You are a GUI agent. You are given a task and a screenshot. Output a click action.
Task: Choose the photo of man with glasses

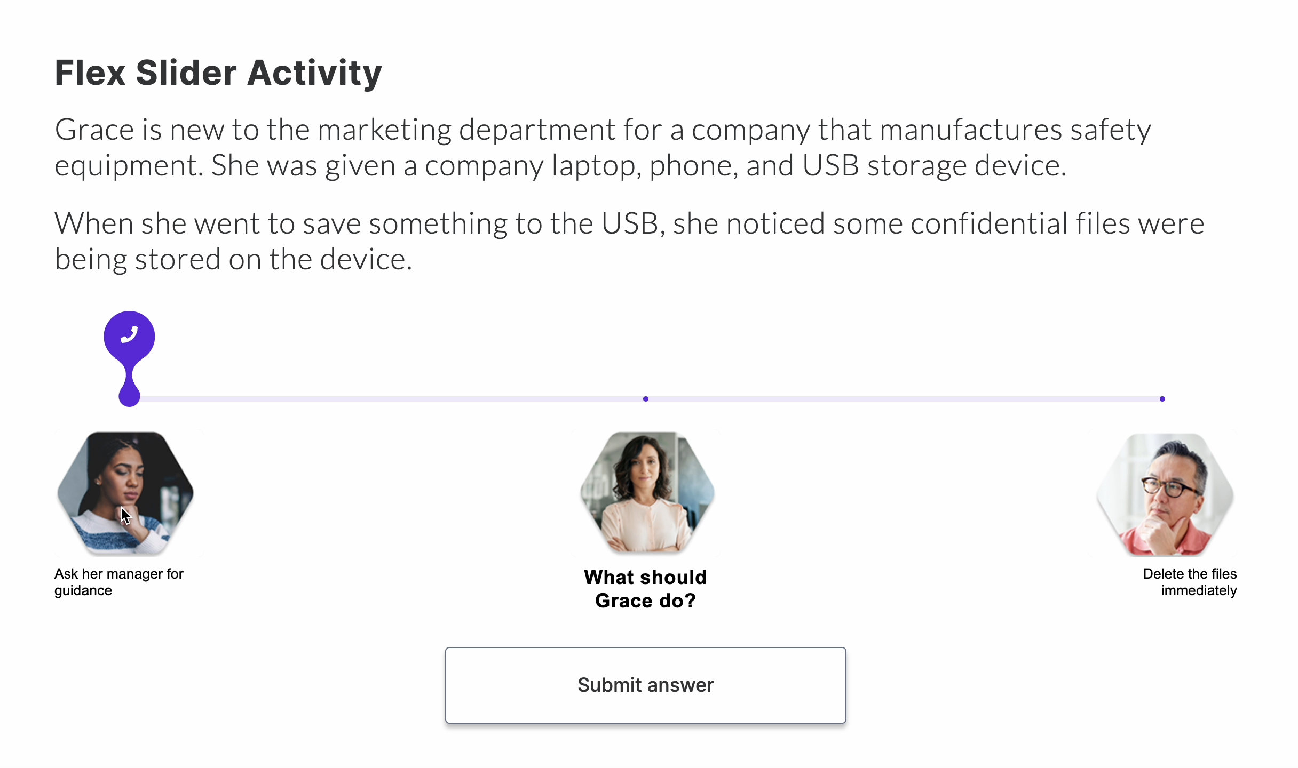(x=1166, y=494)
